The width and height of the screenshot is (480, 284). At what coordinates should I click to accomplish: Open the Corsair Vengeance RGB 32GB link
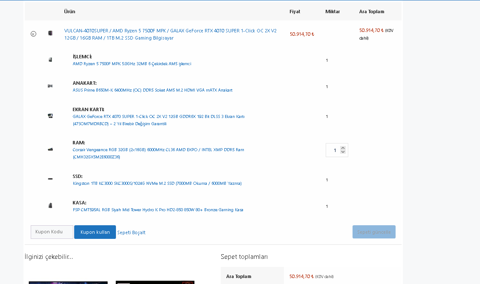pos(158,153)
